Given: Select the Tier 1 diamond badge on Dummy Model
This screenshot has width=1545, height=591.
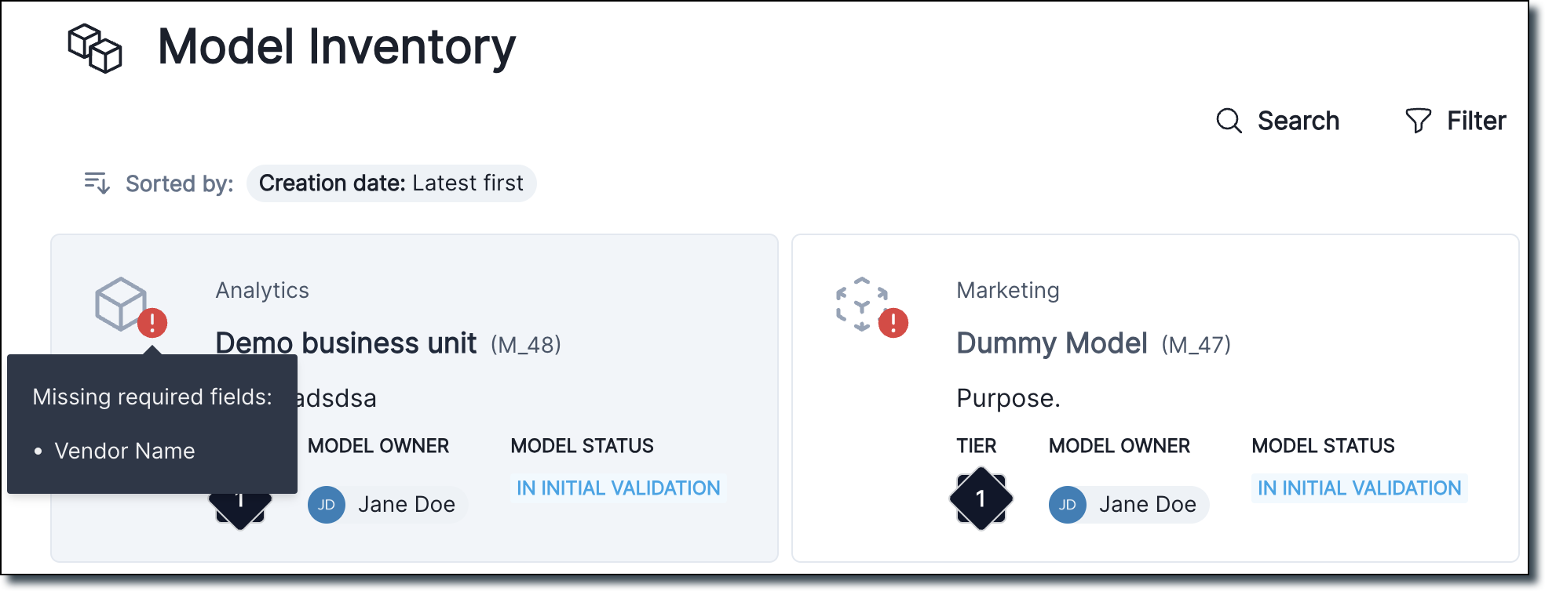Looking at the screenshot, I should click(981, 499).
